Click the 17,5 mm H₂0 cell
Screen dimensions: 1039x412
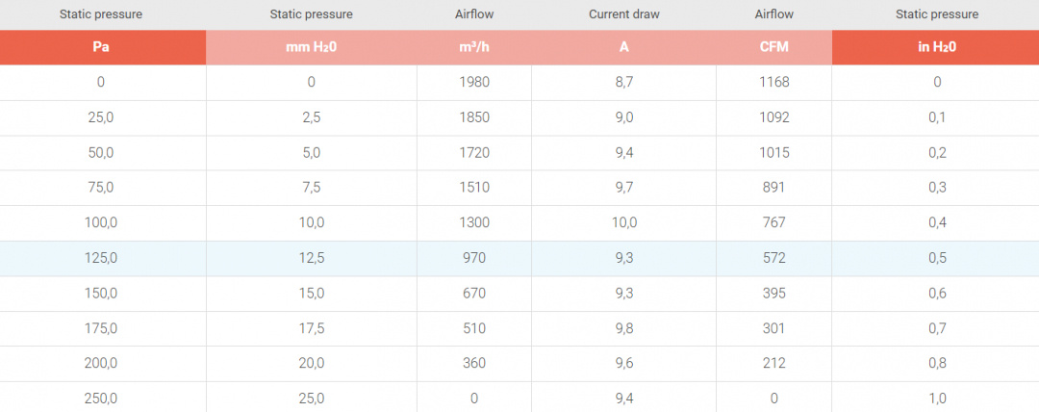[x=311, y=327]
